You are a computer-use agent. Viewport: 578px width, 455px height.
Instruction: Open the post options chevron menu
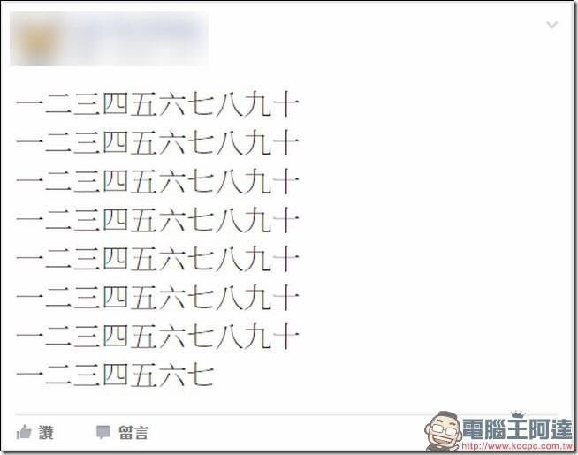pyautogui.click(x=551, y=25)
